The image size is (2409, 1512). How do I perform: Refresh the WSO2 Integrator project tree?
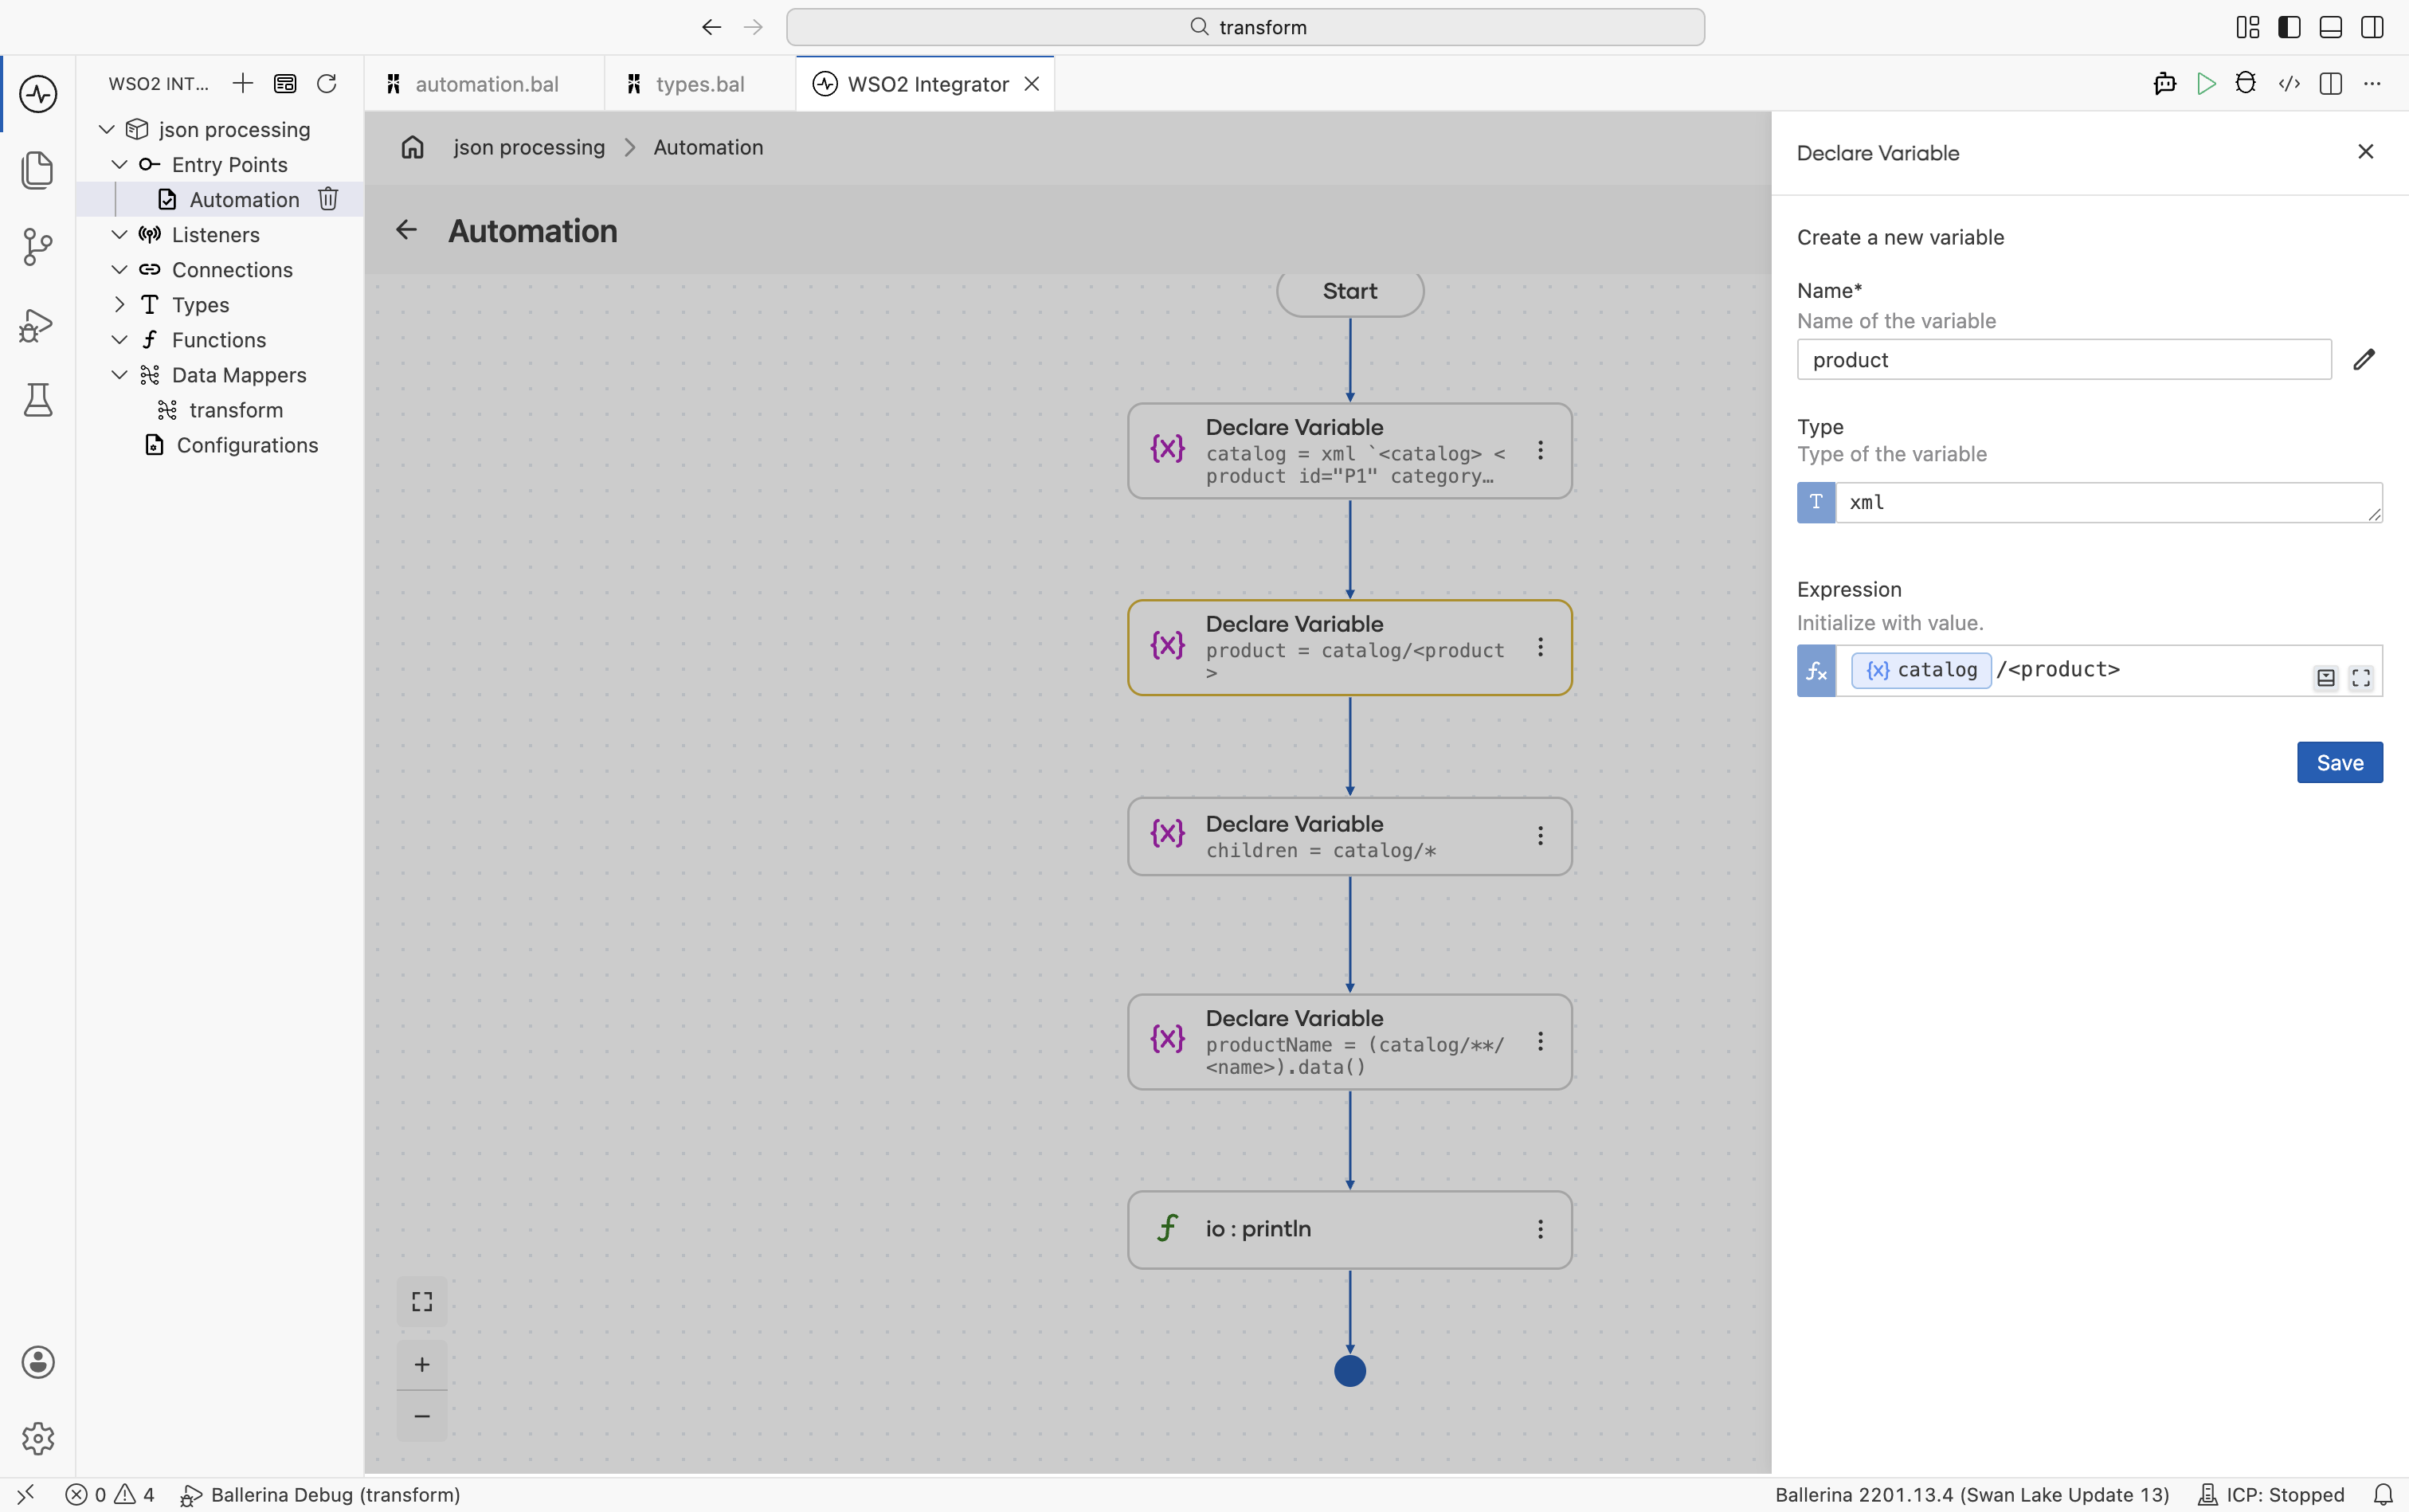327,83
